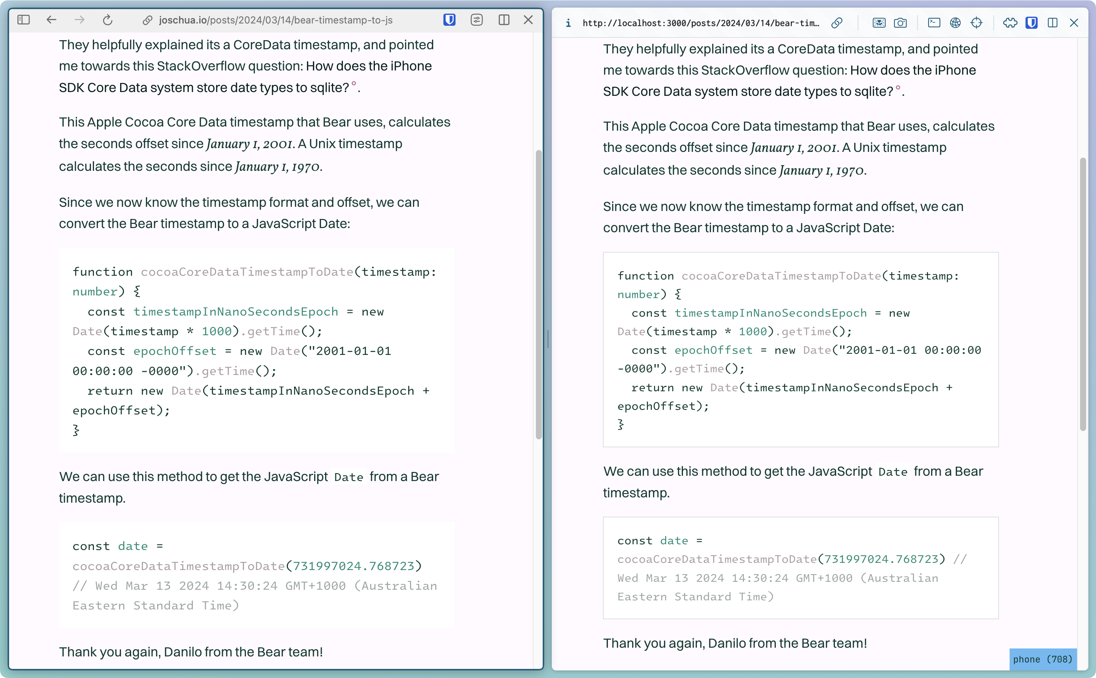Open the terminal icon in right toolbar
The image size is (1096, 678).
(x=934, y=22)
